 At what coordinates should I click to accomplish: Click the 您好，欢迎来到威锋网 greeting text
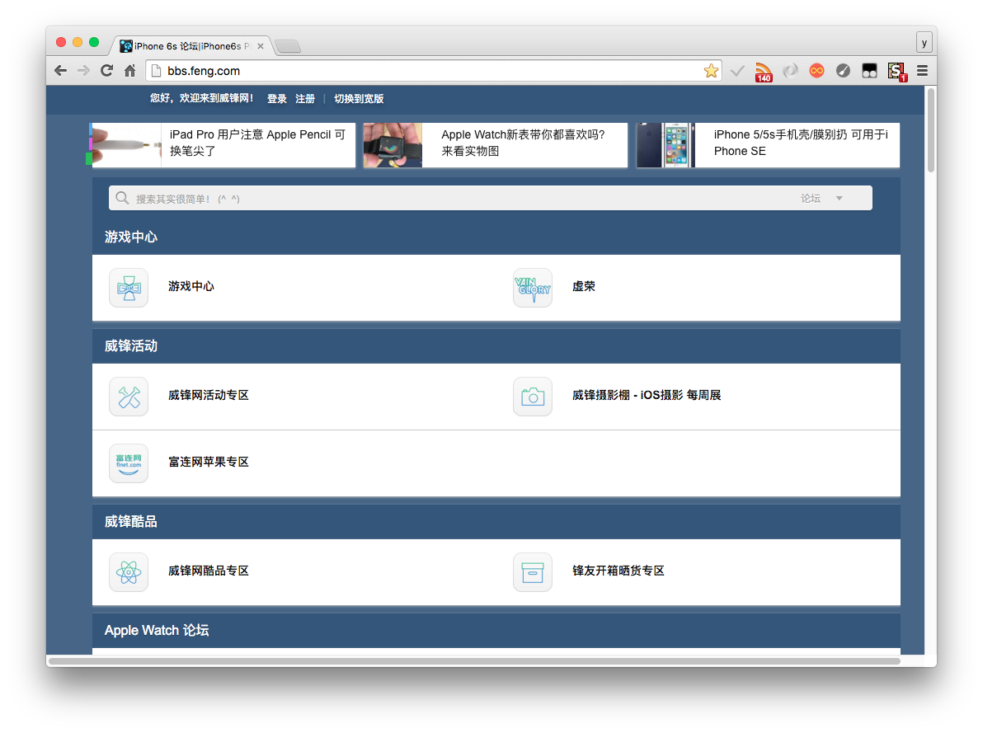pos(202,98)
